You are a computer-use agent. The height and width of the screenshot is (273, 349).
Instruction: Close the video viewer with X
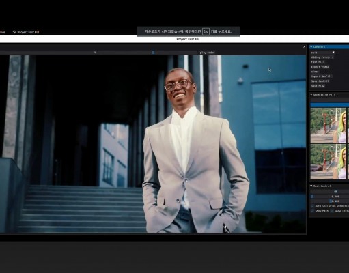304,47
